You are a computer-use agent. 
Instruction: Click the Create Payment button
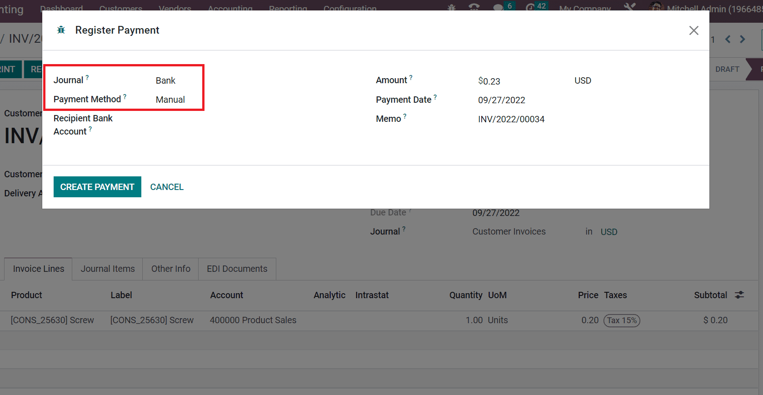coord(97,187)
